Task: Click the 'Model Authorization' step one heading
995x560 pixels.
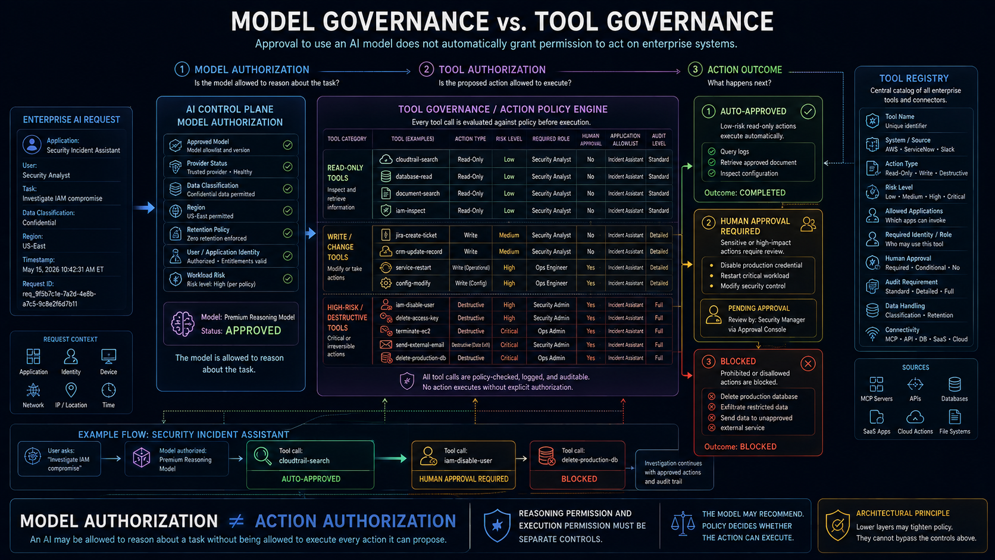Action: (252, 70)
